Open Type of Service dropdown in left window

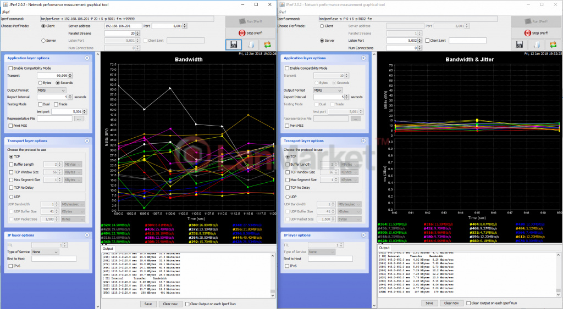click(46, 252)
